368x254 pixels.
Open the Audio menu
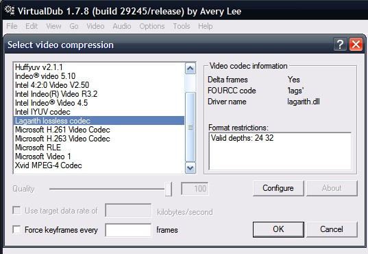[x=122, y=26]
